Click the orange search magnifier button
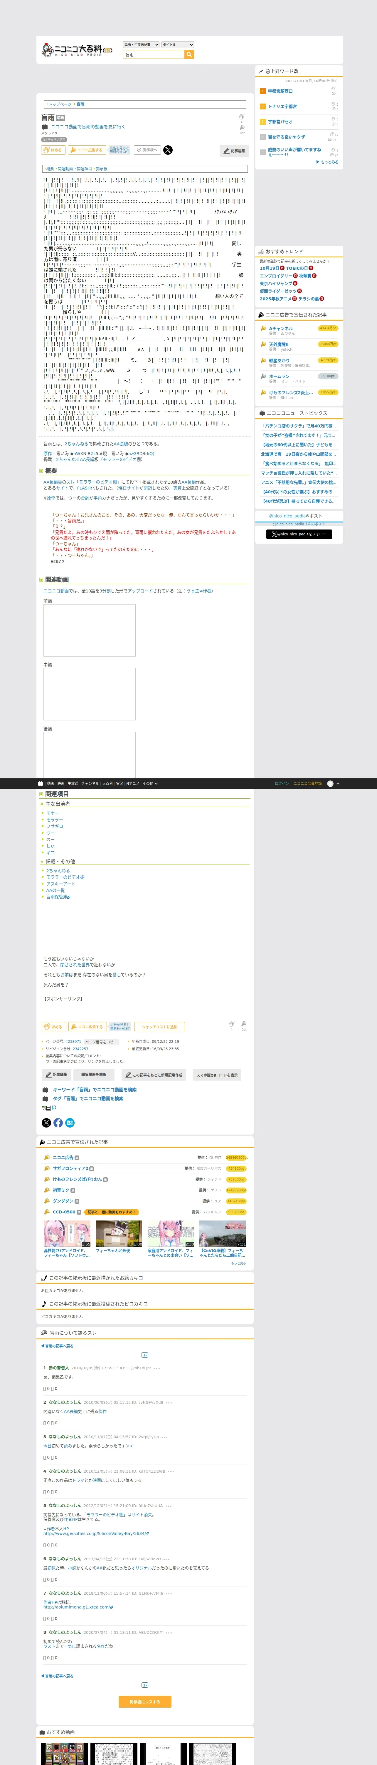The image size is (377, 1765). tap(189, 55)
